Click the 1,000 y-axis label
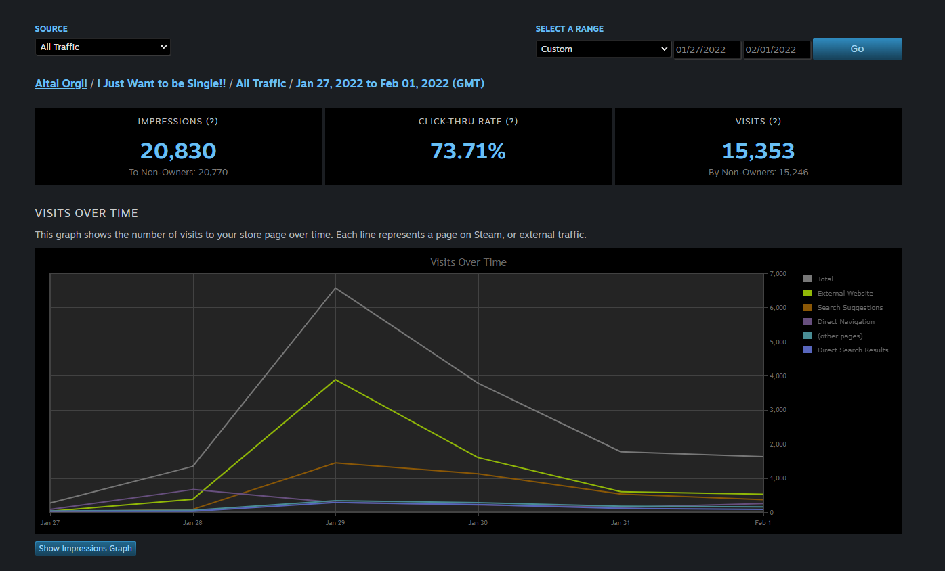945x571 pixels. point(777,478)
